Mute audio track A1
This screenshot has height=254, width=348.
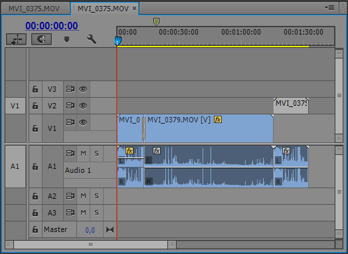tap(83, 154)
